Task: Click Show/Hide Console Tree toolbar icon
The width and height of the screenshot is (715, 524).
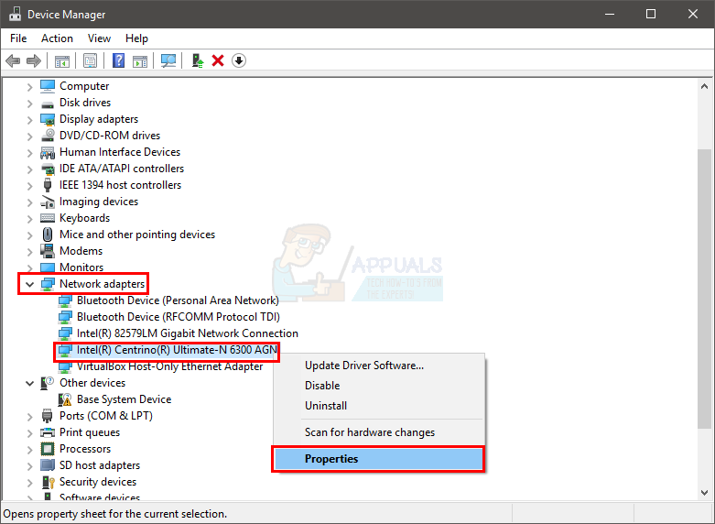Action: pyautogui.click(x=62, y=60)
